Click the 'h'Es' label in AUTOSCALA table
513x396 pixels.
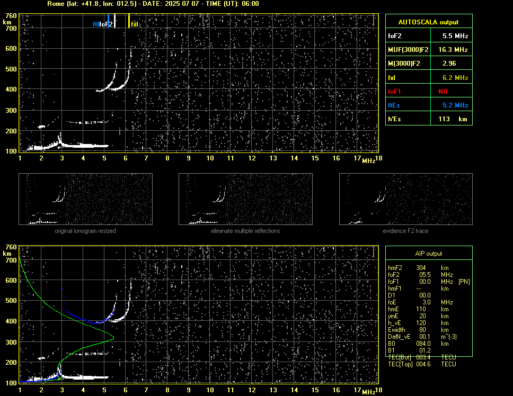coord(394,119)
